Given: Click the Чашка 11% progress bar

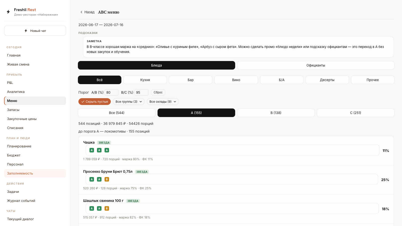Looking at the screenshot, I should [x=233, y=150].
